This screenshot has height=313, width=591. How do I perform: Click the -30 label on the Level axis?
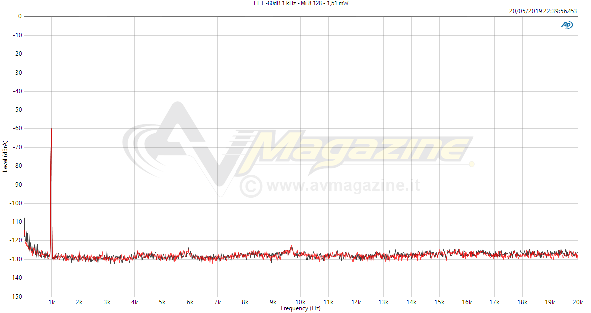click(x=17, y=73)
